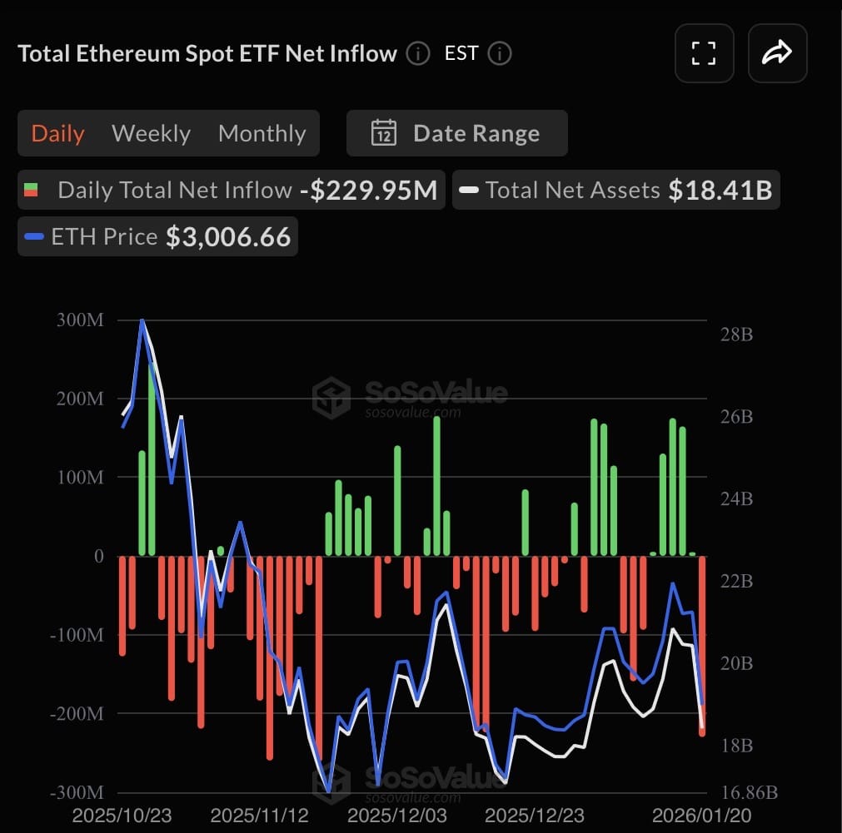Click the EST timezone label

point(461,54)
